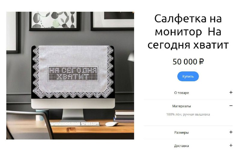Open the Размеры section label

181,132
